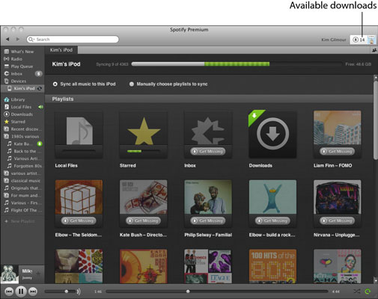Screen dimensions: 378x299
Task: Click the volume speaker icon
Action: pyautogui.click(x=79, y=292)
